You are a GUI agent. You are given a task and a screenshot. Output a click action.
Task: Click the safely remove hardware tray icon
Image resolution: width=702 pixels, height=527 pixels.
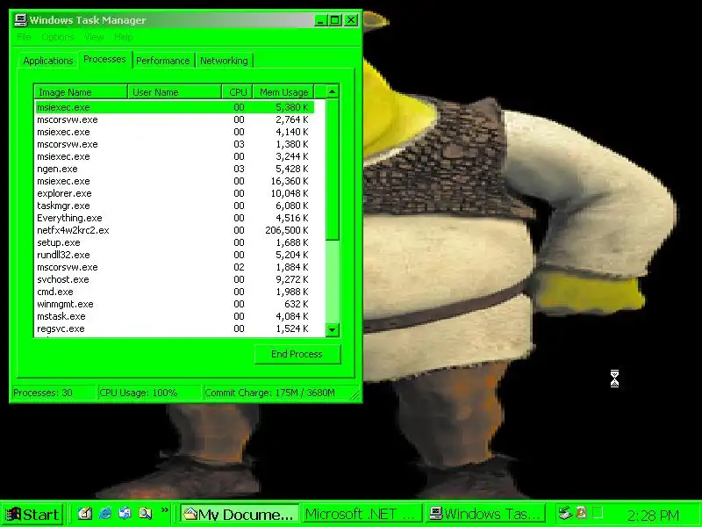click(566, 512)
